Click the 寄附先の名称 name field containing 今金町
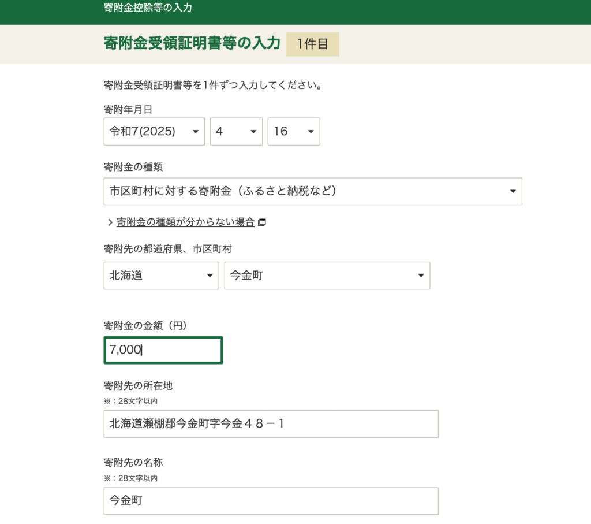This screenshot has height=524, width=591. click(x=271, y=501)
